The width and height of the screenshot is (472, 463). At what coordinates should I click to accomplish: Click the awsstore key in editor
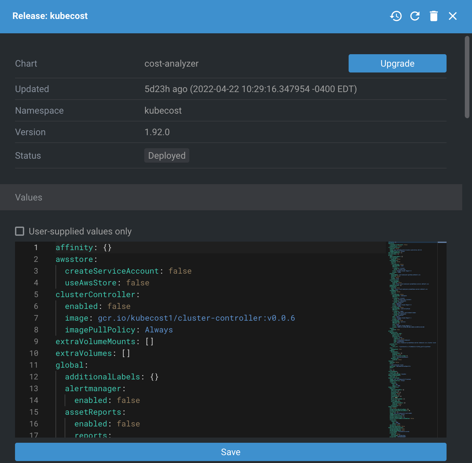tap(74, 259)
